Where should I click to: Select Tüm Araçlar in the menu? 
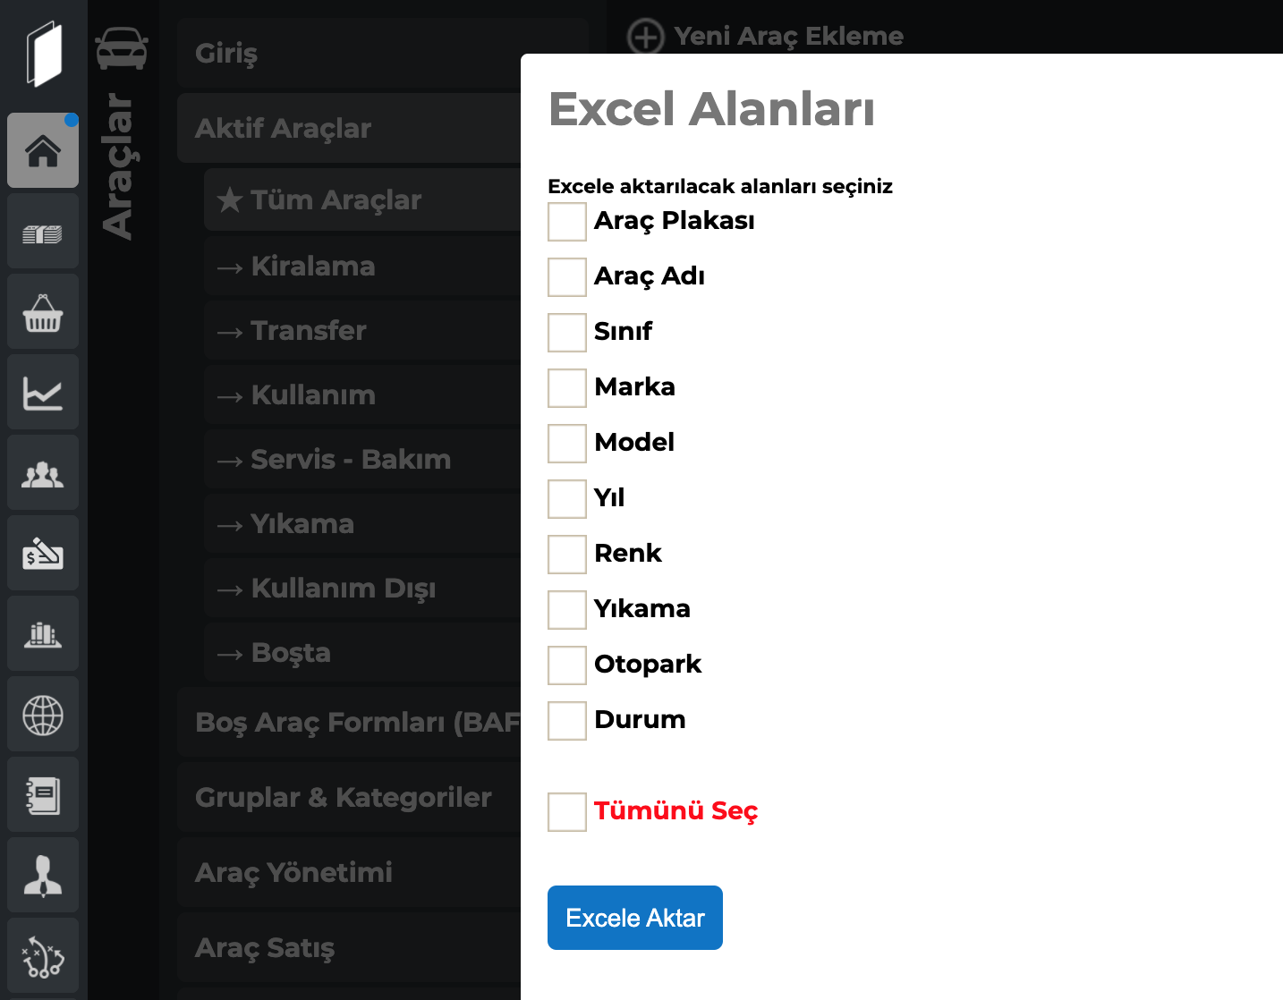[x=362, y=199]
